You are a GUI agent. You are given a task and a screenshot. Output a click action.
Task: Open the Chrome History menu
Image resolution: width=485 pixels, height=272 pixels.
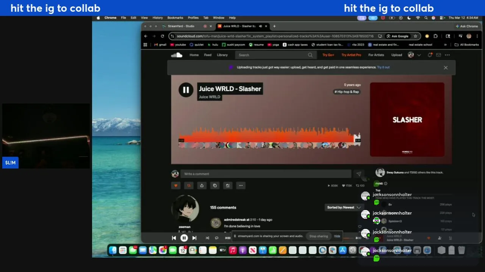[158, 18]
